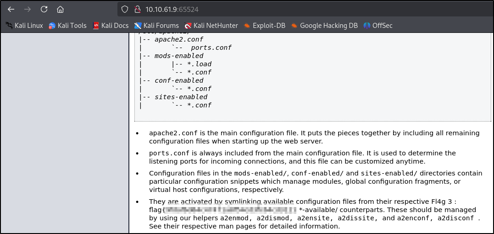Launch the Kali Docs bookmark
The height and width of the screenshot is (234, 494).
coord(111,26)
